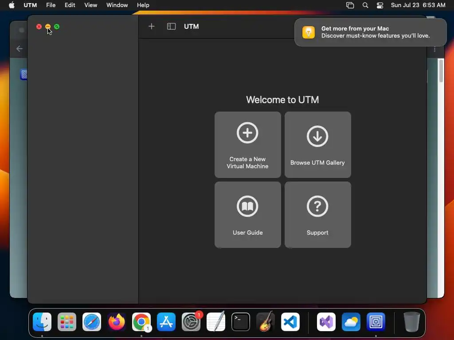Open Spotlight search in menu bar
454x340 pixels.
tap(365, 5)
